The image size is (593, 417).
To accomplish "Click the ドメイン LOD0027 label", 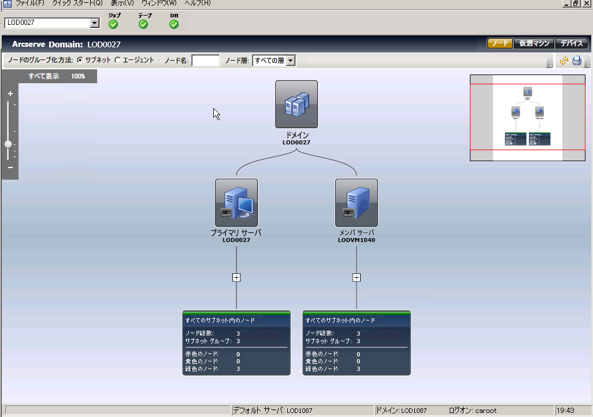I will [296, 139].
